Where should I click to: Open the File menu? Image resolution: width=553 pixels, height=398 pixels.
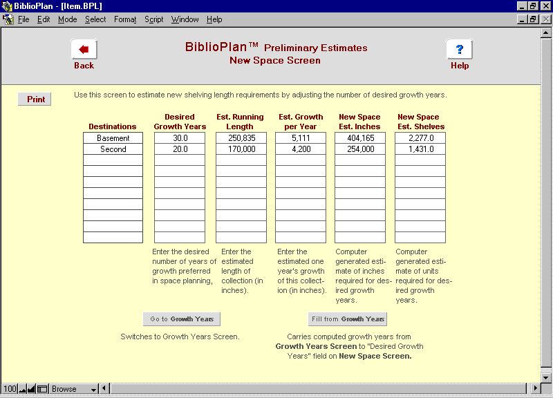point(24,19)
